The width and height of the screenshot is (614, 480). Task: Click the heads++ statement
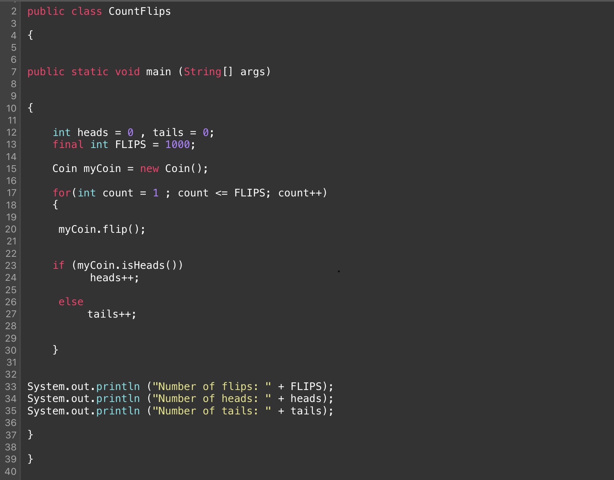(114, 278)
